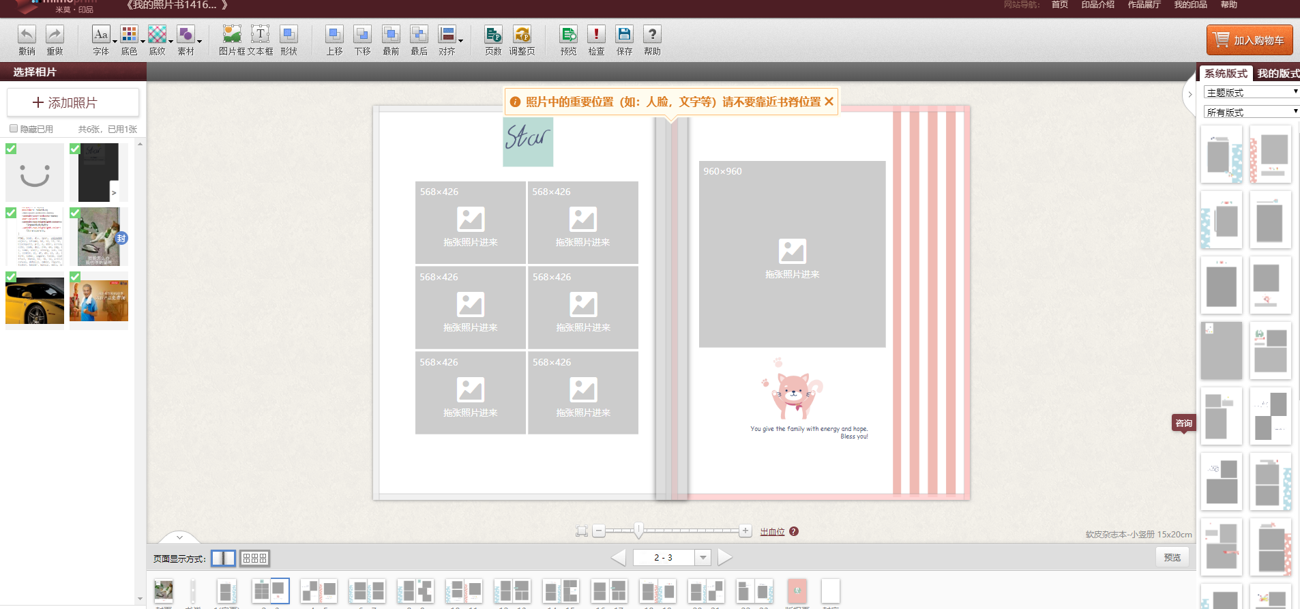Select the 960×960 photo placeholder
The height and width of the screenshot is (609, 1300).
[x=792, y=254]
